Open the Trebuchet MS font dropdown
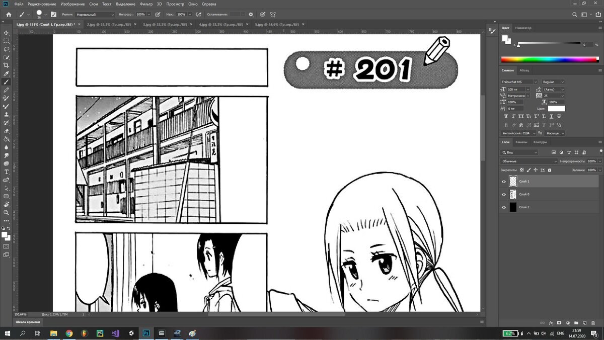 [519, 81]
